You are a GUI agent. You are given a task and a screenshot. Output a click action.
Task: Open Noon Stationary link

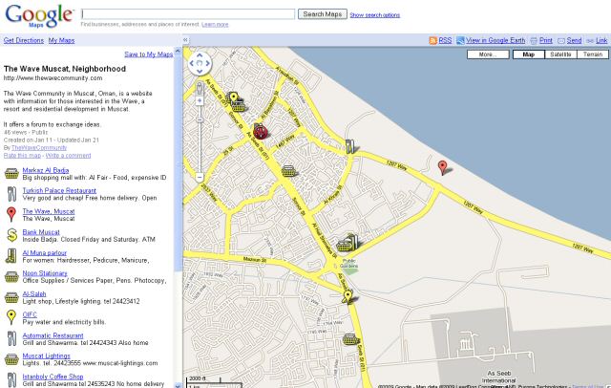[x=45, y=273]
